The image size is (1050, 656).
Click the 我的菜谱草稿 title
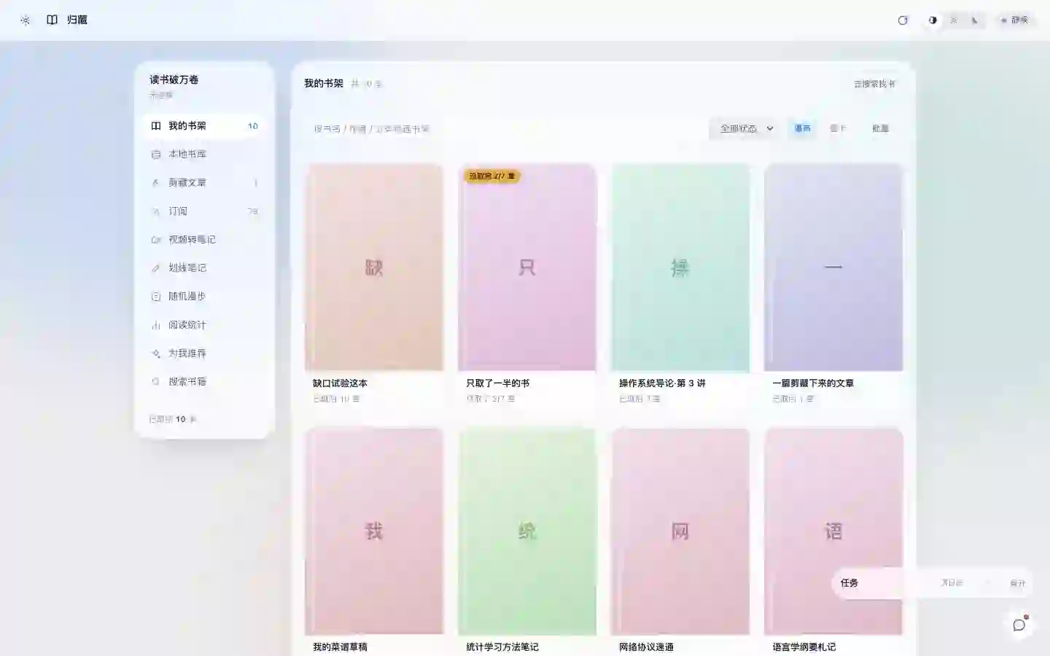click(340, 647)
